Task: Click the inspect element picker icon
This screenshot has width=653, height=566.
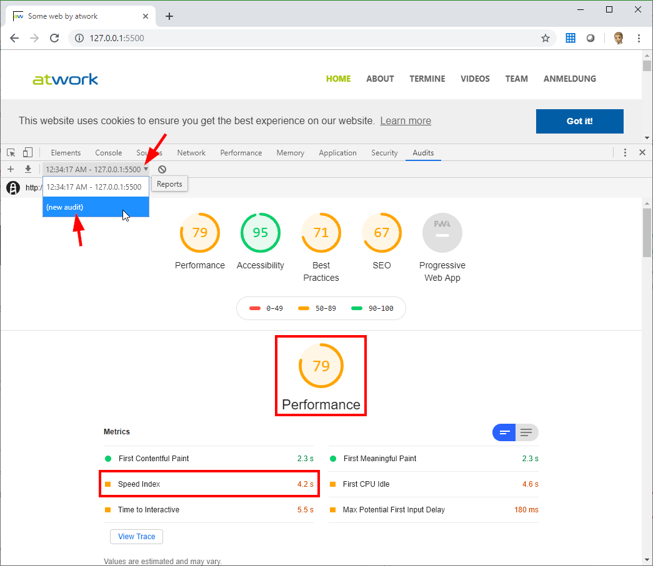Action: pyautogui.click(x=11, y=153)
